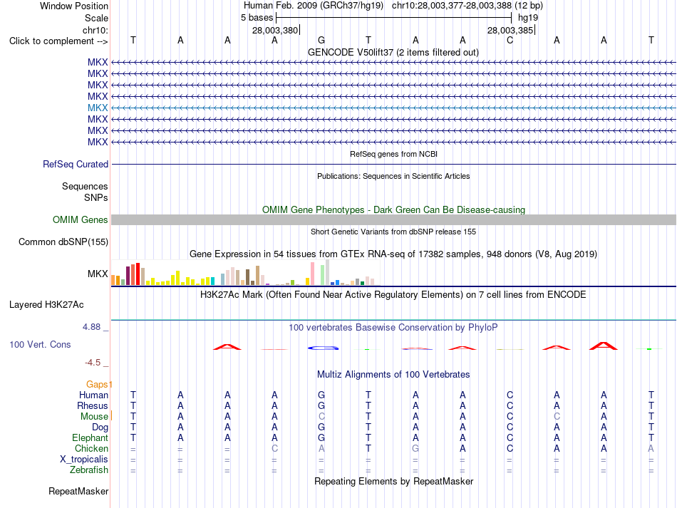The width and height of the screenshot is (677, 508).
Task: Click the 'Click to complement -->' label
Action: [x=58, y=41]
